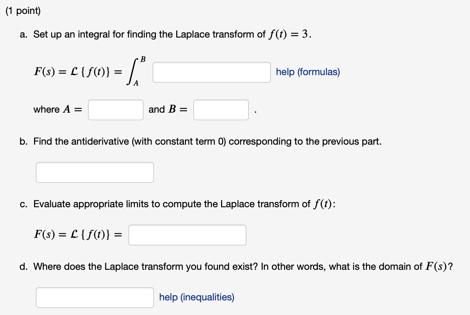The image size is (470, 315).
Task: Click the F(s) answer box in part c
Action: tap(187, 235)
